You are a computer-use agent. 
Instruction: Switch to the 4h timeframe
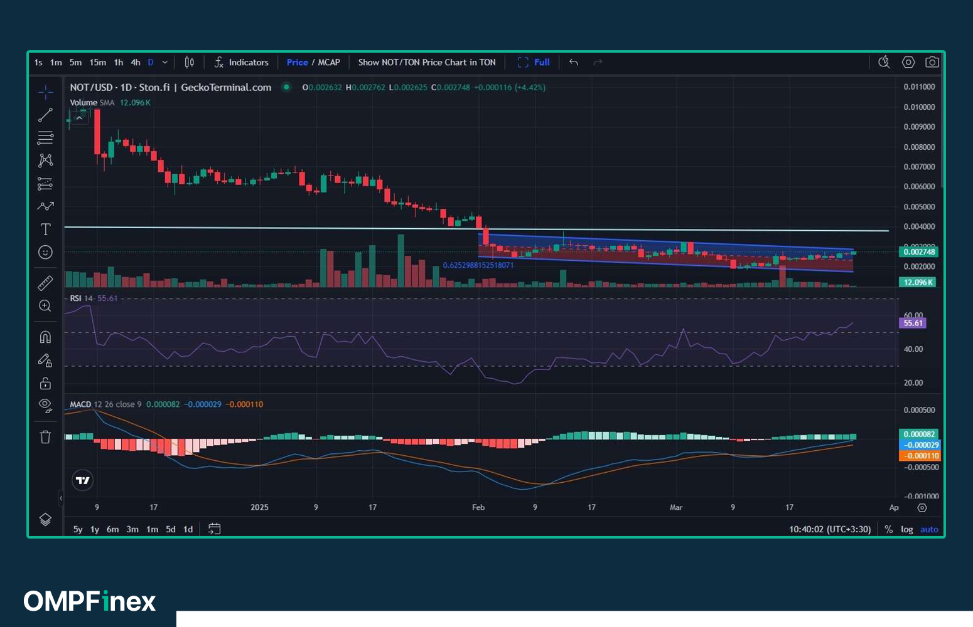click(x=136, y=62)
